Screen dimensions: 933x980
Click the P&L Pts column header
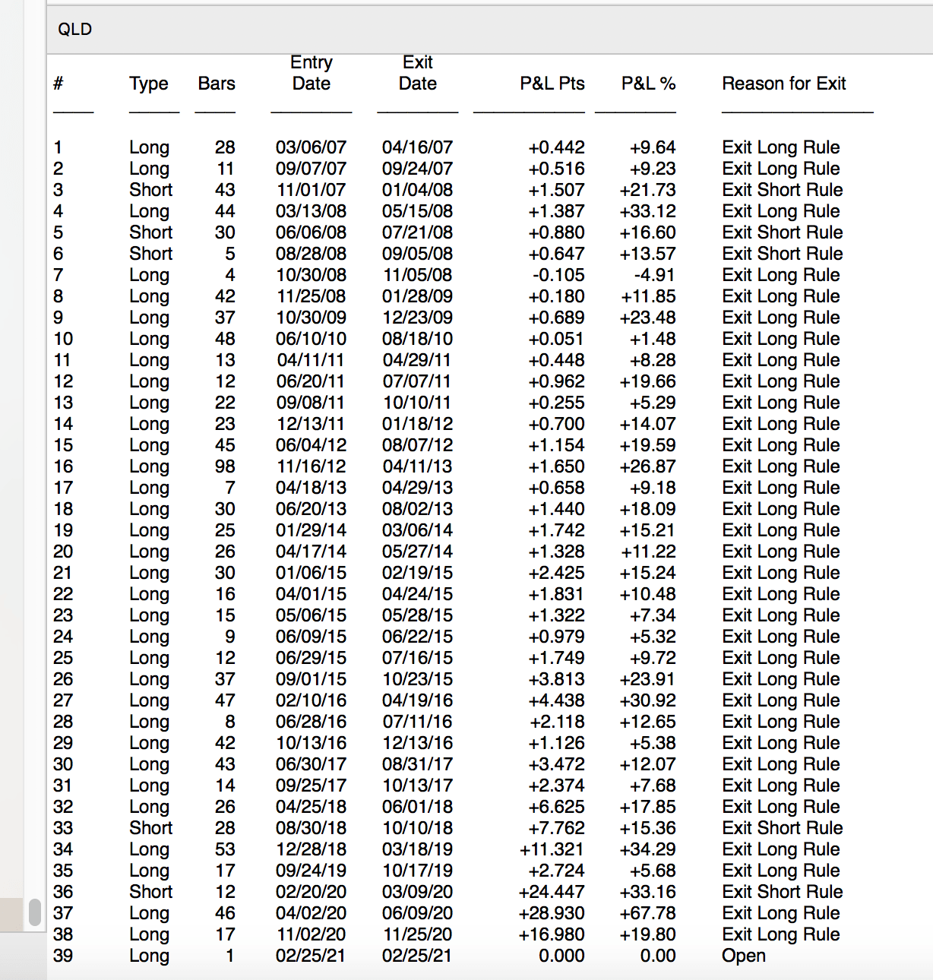coord(552,84)
